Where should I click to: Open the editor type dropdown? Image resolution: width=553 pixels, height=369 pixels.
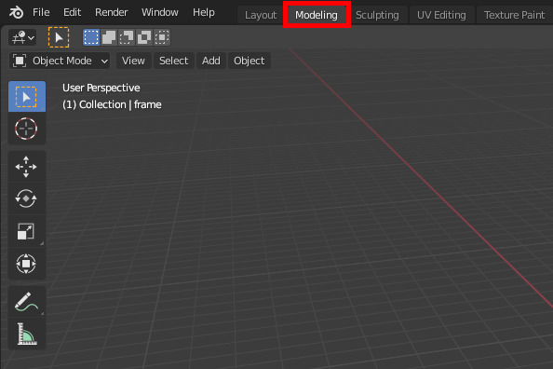pyautogui.click(x=22, y=37)
